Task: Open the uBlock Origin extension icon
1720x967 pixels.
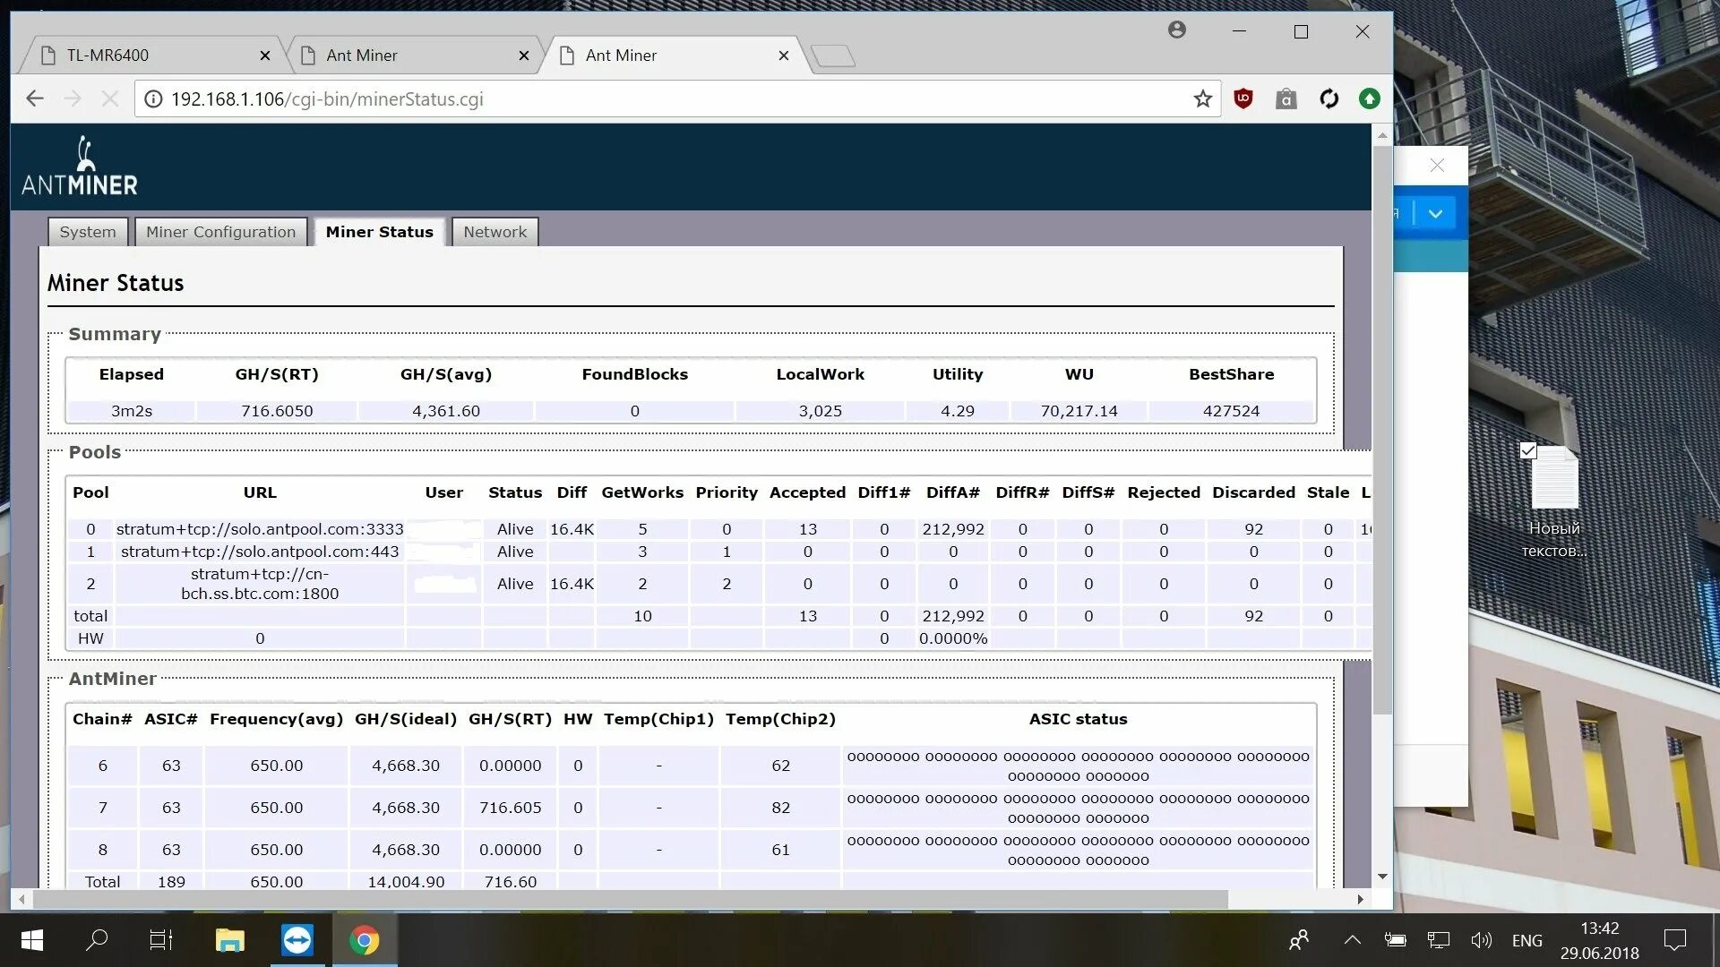Action: [1243, 99]
